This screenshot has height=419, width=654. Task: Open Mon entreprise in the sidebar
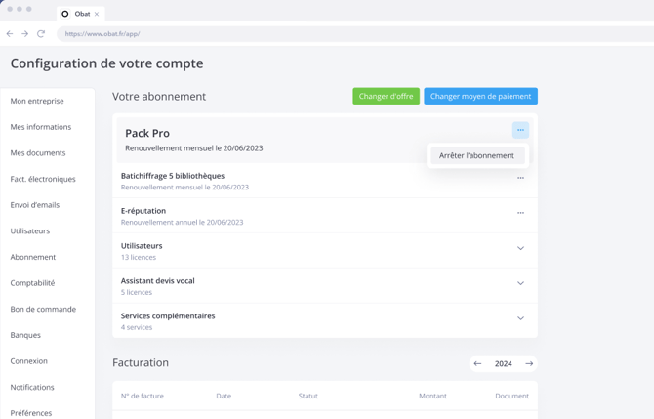click(x=37, y=101)
